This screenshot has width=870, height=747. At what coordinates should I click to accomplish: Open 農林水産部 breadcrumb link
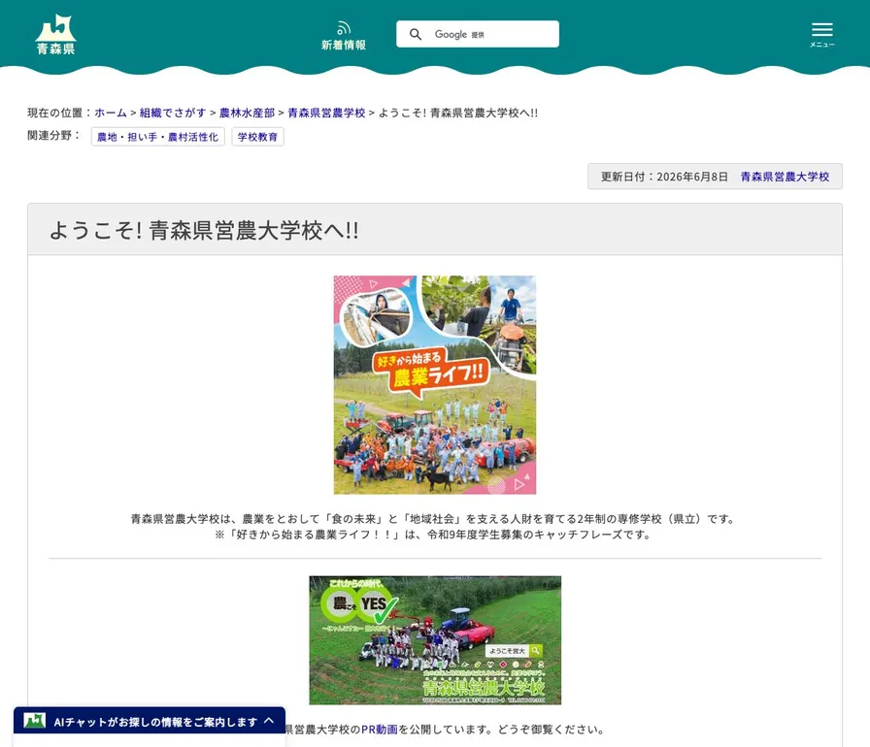coord(247,113)
